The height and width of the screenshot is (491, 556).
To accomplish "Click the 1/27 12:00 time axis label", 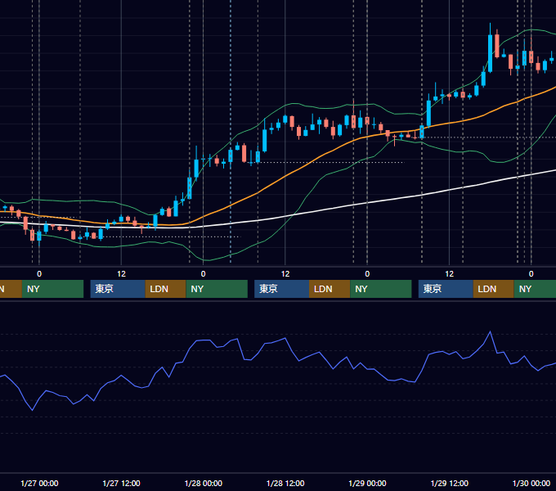I will 121,483.
